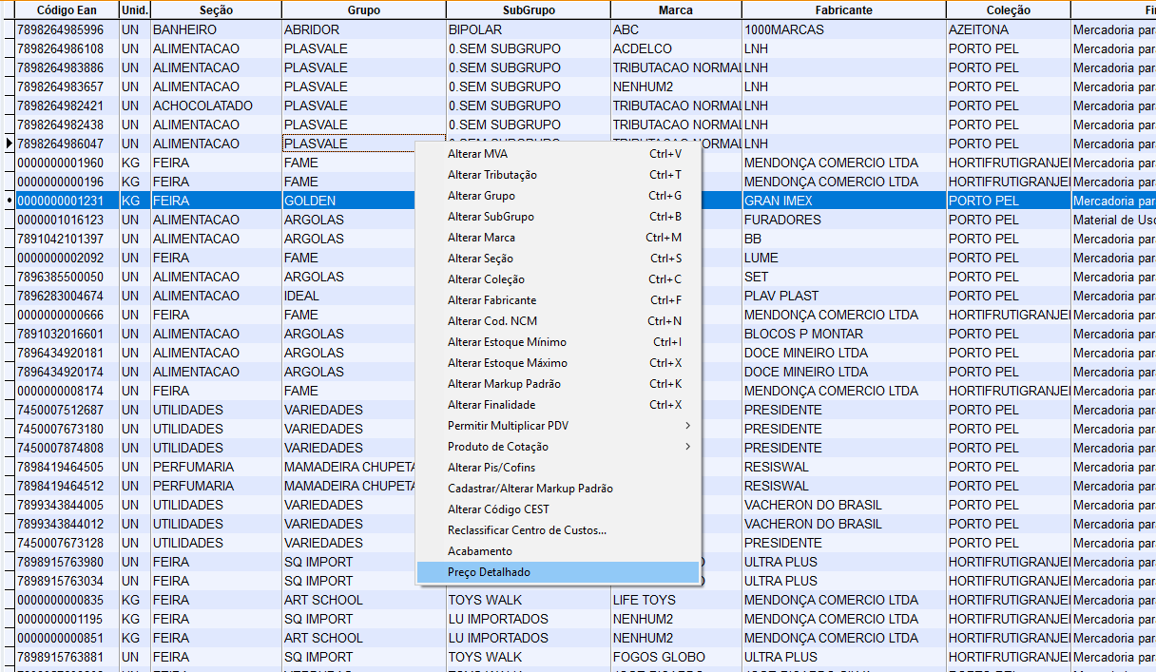Choose 'Reclassificar Centro de Custos...' option
This screenshot has height=672, width=1156.
click(527, 530)
